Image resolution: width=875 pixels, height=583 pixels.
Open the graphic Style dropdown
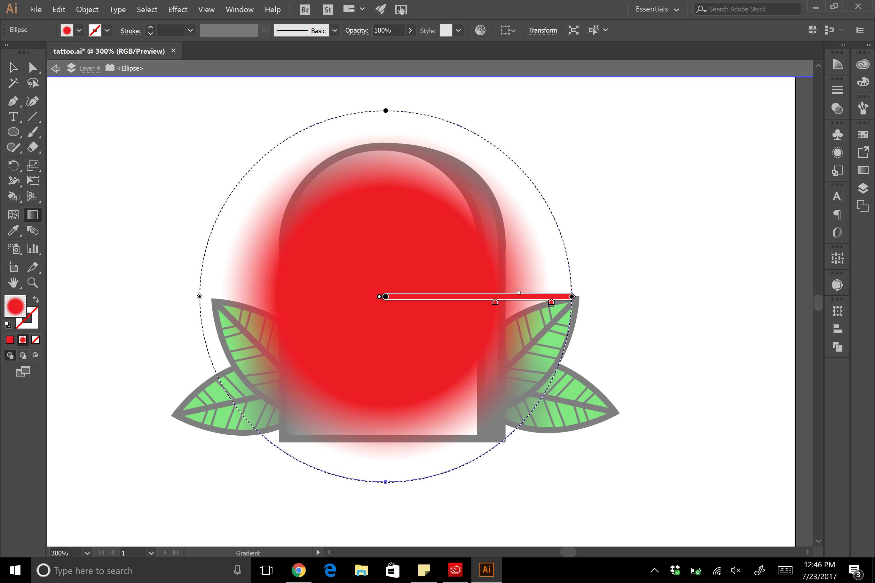pyautogui.click(x=458, y=30)
